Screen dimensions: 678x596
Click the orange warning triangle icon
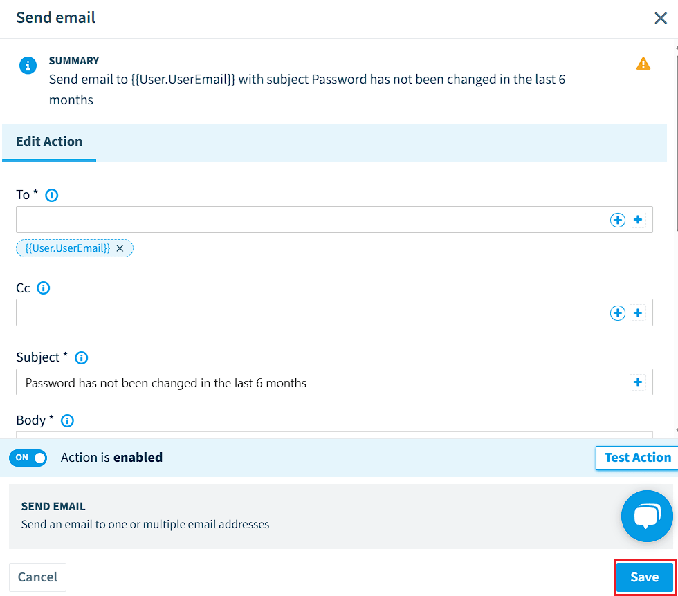coord(643,64)
